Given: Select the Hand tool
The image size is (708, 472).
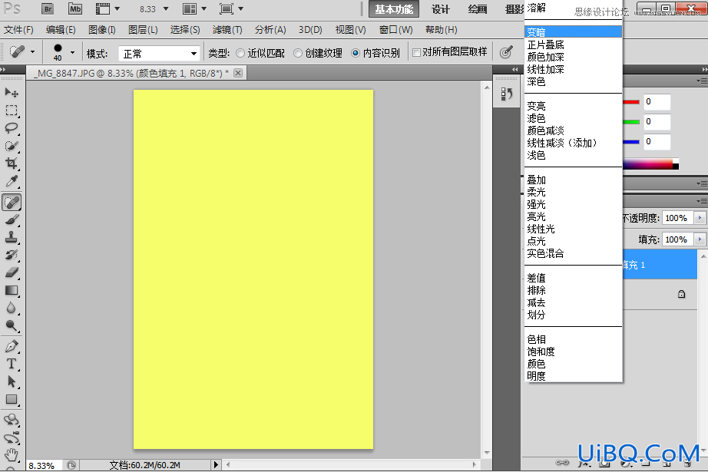Looking at the screenshot, I should click(x=12, y=455).
